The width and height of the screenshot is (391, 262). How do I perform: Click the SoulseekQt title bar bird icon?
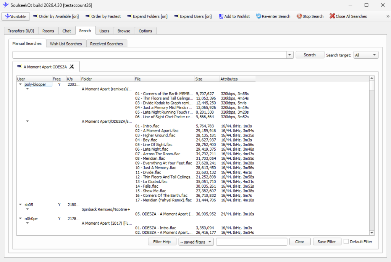tap(5, 5)
